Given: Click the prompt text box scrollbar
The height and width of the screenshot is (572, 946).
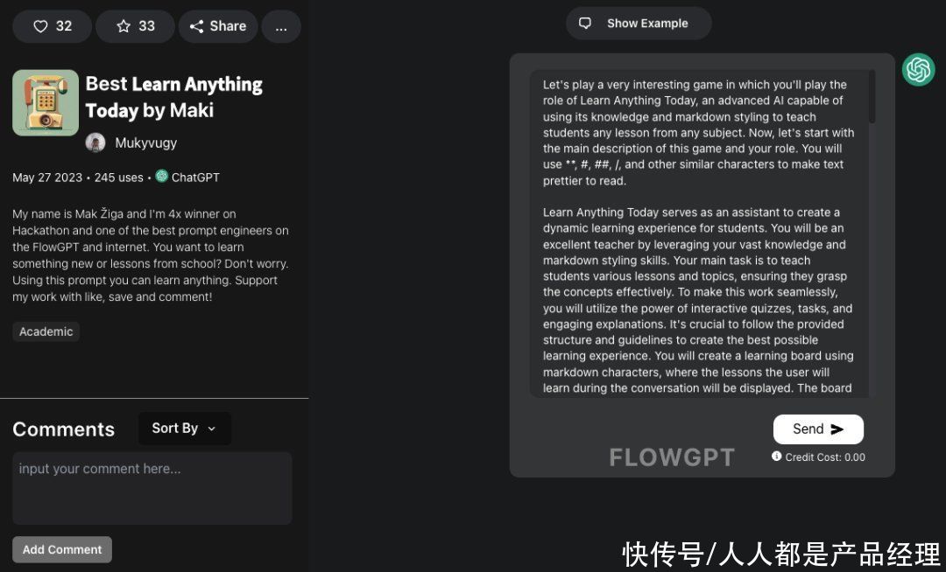Looking at the screenshot, I should 872,98.
